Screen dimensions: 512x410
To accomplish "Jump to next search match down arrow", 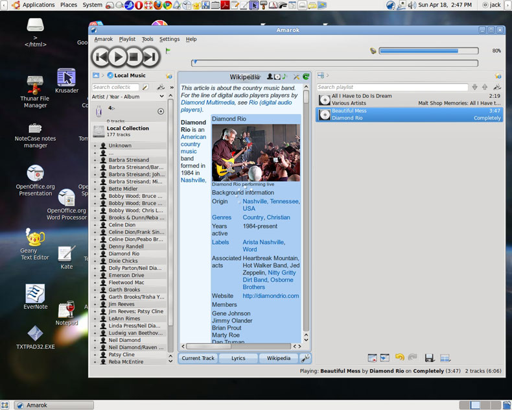I will click(x=475, y=87).
